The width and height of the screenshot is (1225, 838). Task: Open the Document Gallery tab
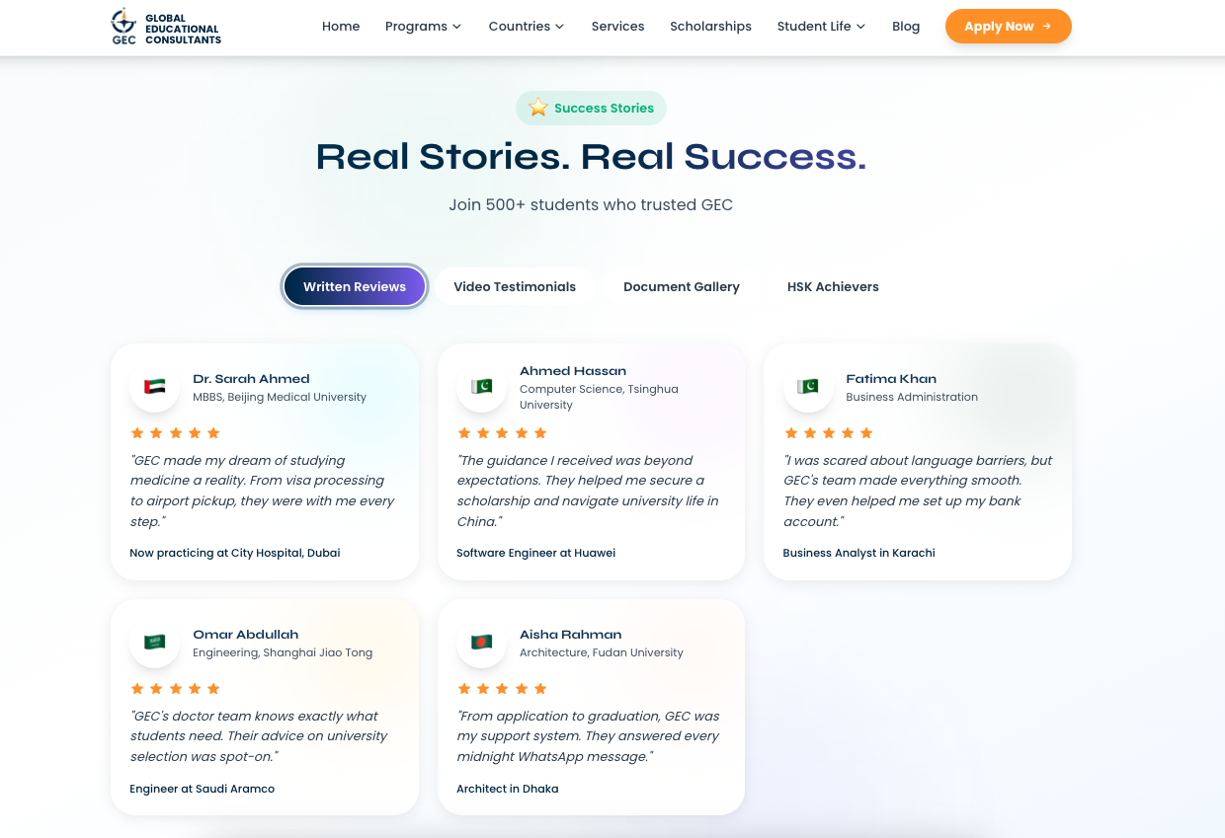click(x=682, y=287)
